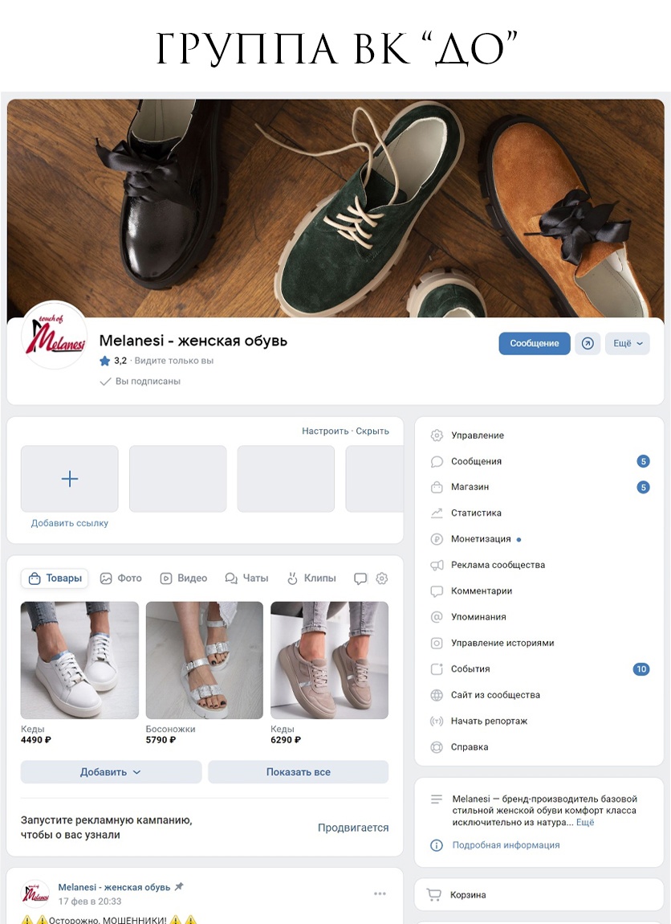Click the pinned post pin icon
671x924 pixels.
click(180, 886)
